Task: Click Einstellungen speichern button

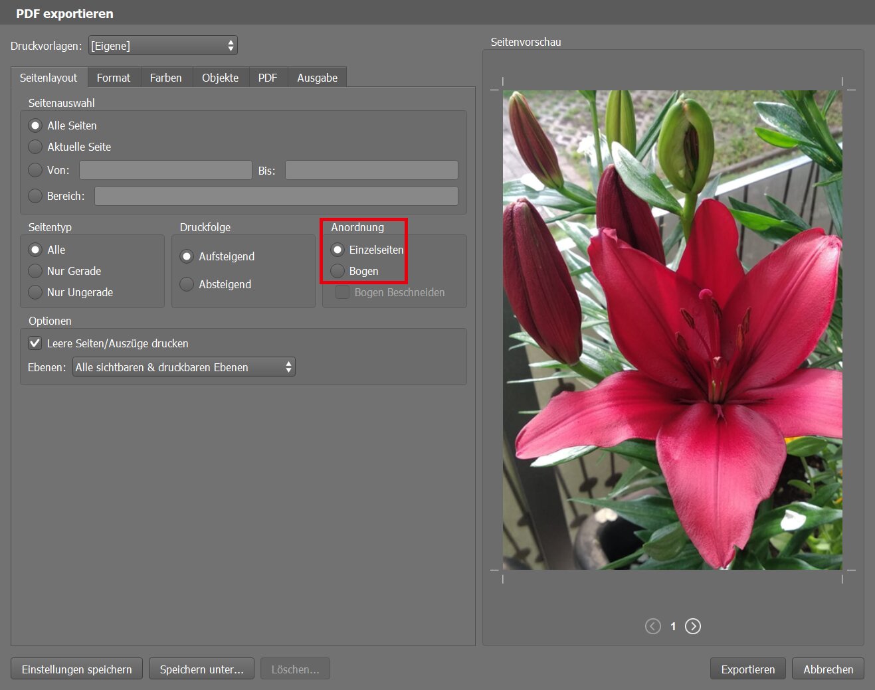Action: pyautogui.click(x=76, y=669)
